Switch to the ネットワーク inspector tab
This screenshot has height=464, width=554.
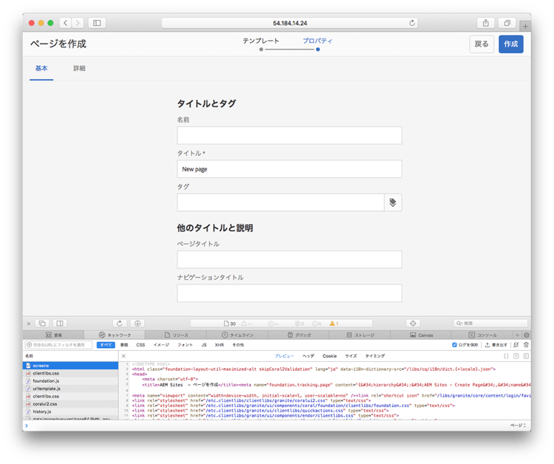114,335
